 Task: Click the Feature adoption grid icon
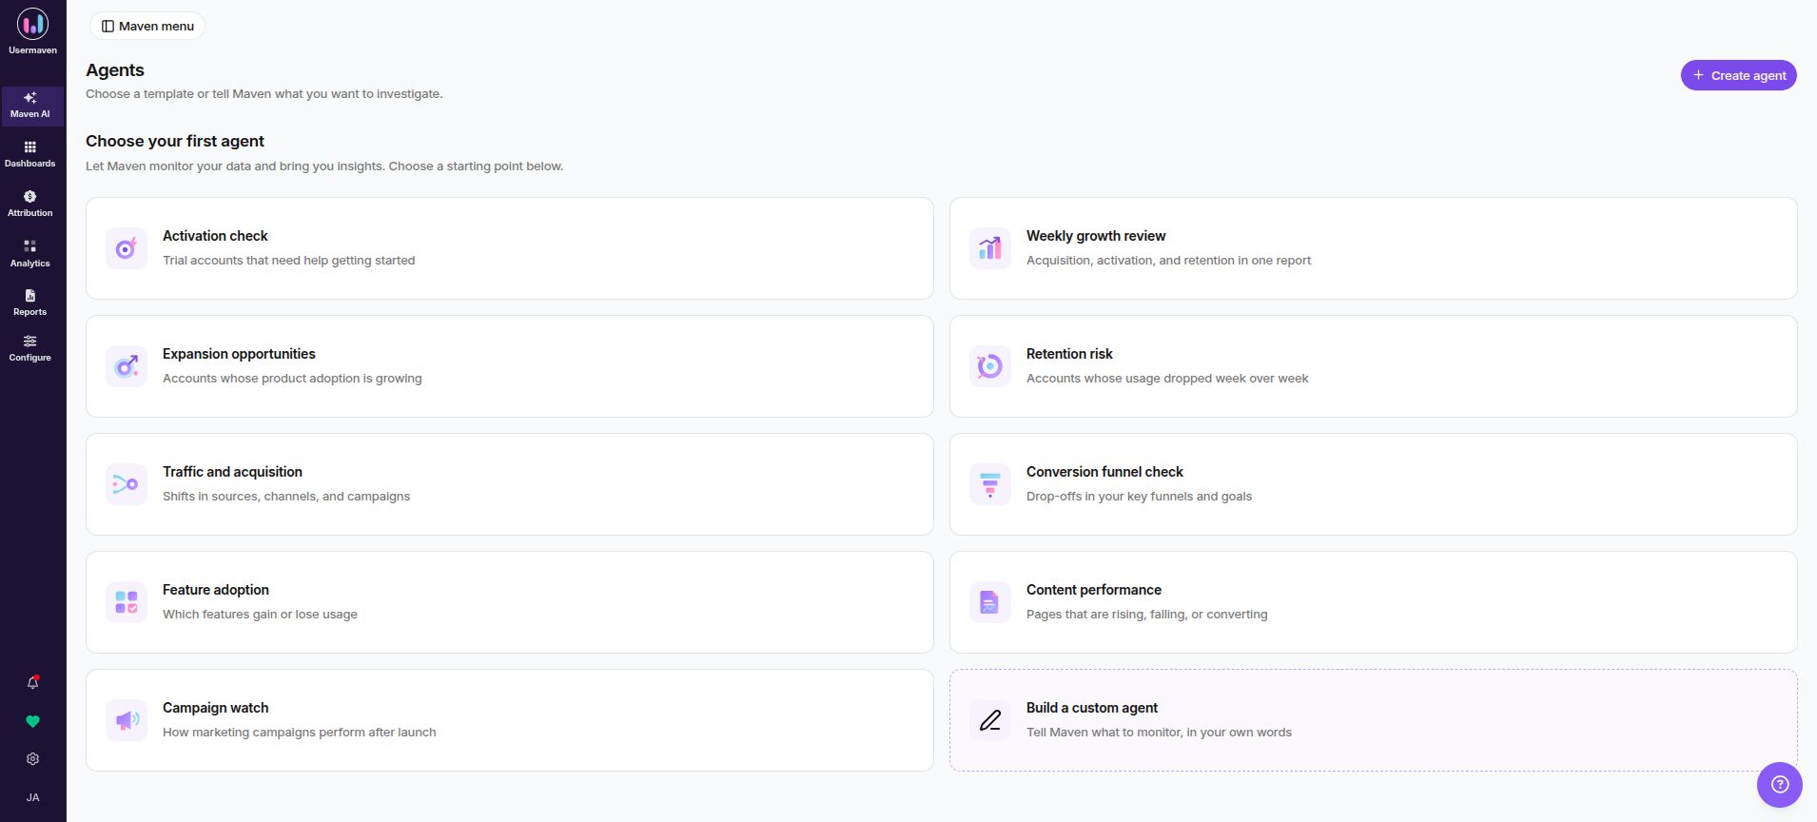127,602
